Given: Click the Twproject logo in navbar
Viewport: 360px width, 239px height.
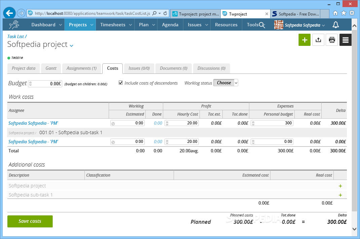Looking at the screenshot, I should 14,25.
